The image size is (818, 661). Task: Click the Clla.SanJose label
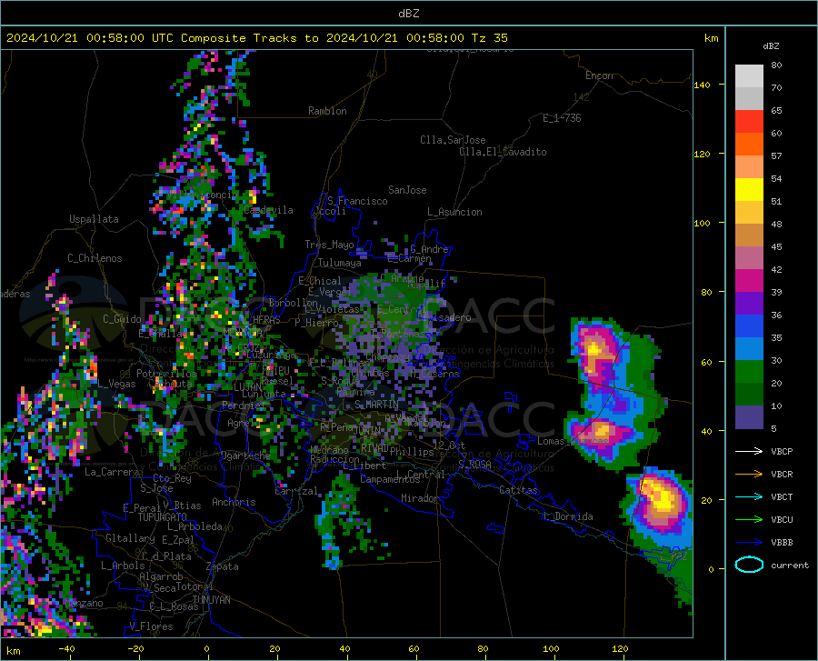453,140
